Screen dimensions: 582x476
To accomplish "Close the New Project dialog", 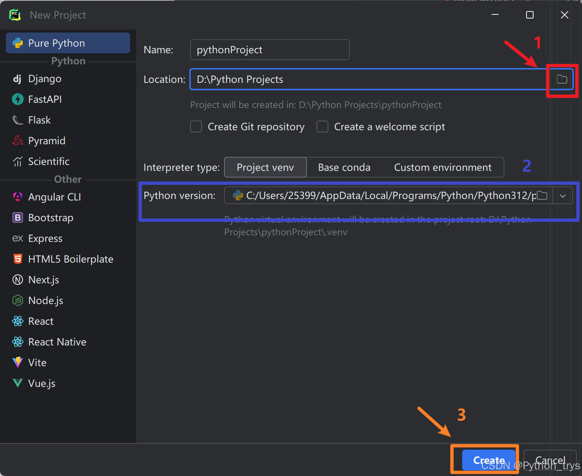I will point(565,15).
